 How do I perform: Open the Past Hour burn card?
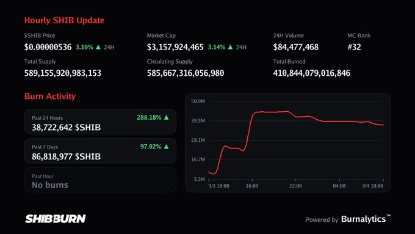coord(100,180)
